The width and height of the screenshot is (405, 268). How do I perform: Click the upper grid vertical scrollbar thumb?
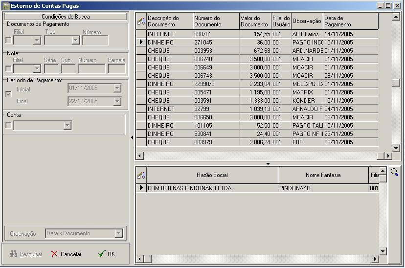click(396, 82)
